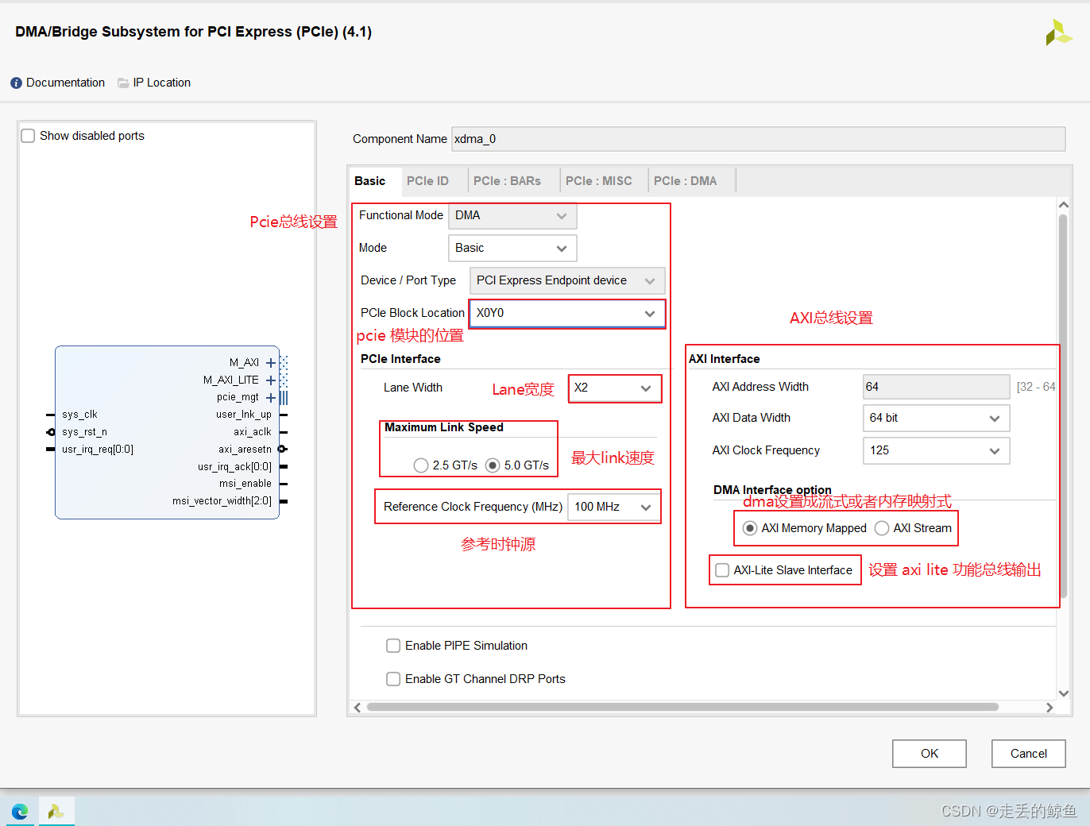
Task: Open the Documentation link
Action: (x=65, y=83)
